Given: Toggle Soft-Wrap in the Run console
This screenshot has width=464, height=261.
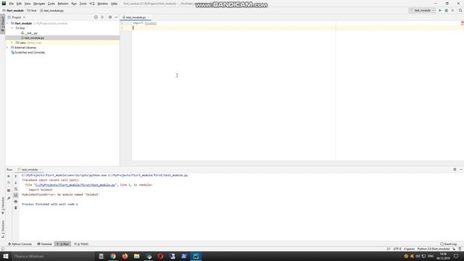Looking at the screenshot, I should (16, 188).
